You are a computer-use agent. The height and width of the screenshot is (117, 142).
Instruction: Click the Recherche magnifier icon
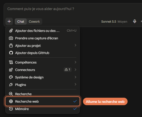click(x=11, y=94)
